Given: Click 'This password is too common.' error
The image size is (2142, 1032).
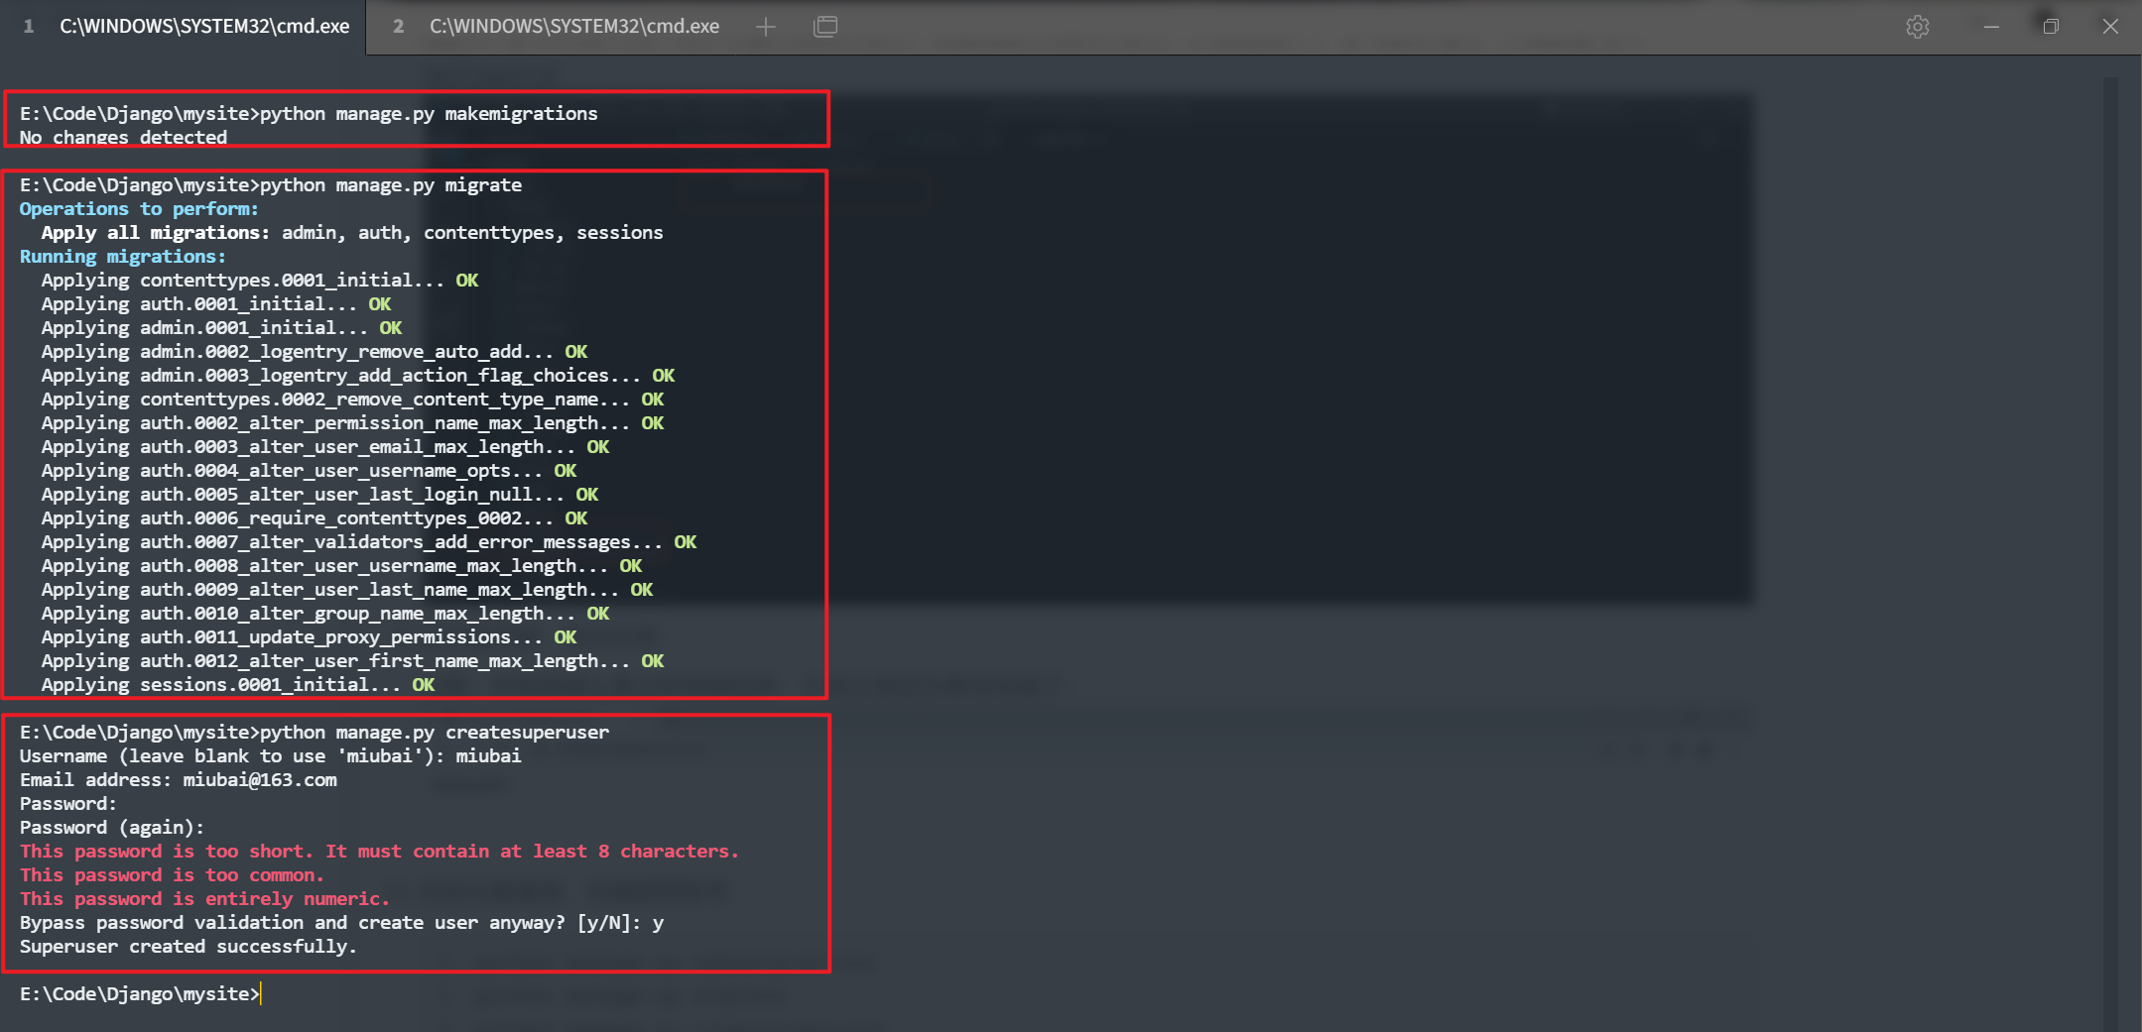Looking at the screenshot, I should coord(172,875).
